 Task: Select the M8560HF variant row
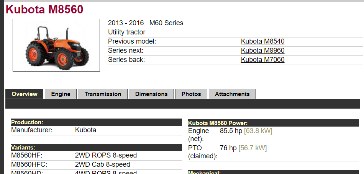click(x=96, y=155)
